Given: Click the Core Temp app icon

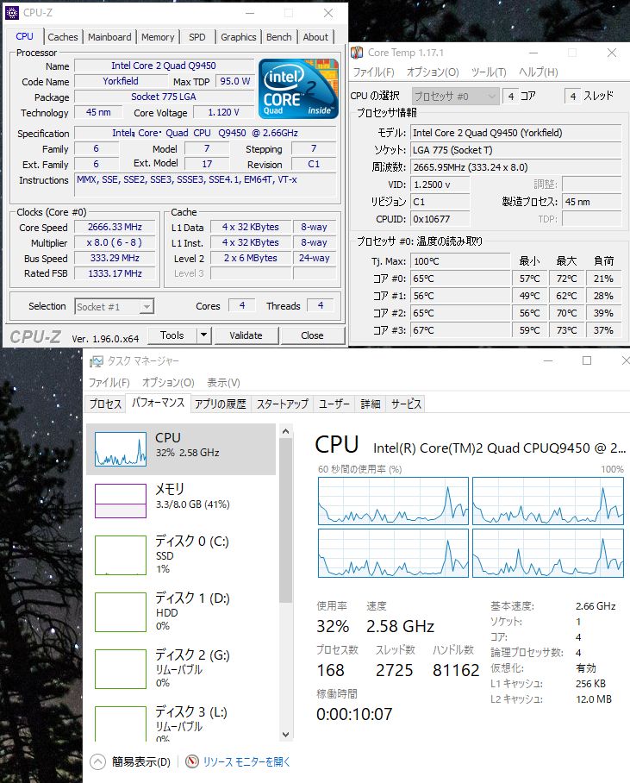Looking at the screenshot, I should point(358,53).
